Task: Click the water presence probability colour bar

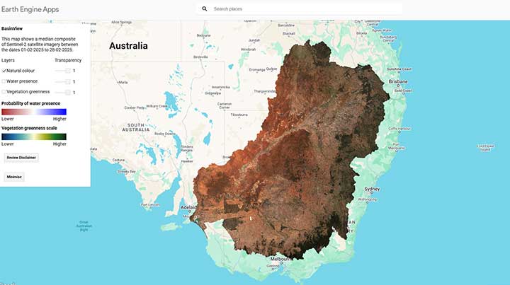Action: (x=34, y=112)
